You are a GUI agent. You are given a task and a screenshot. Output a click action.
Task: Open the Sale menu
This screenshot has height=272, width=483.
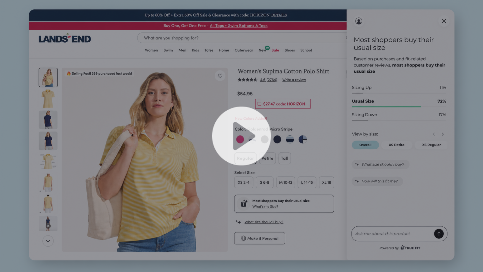(275, 50)
